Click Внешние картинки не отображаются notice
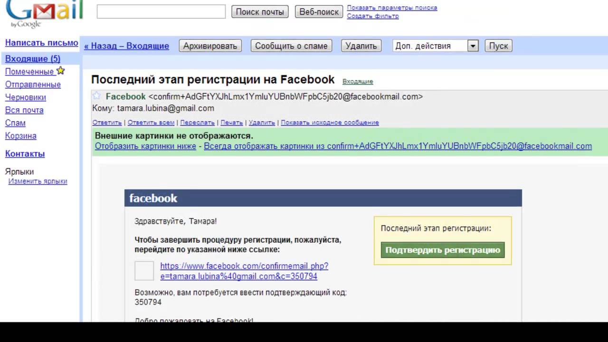Image resolution: width=608 pixels, height=342 pixels. [x=174, y=136]
